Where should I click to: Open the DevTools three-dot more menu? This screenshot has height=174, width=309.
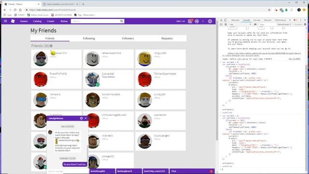pyautogui.click(x=301, y=20)
